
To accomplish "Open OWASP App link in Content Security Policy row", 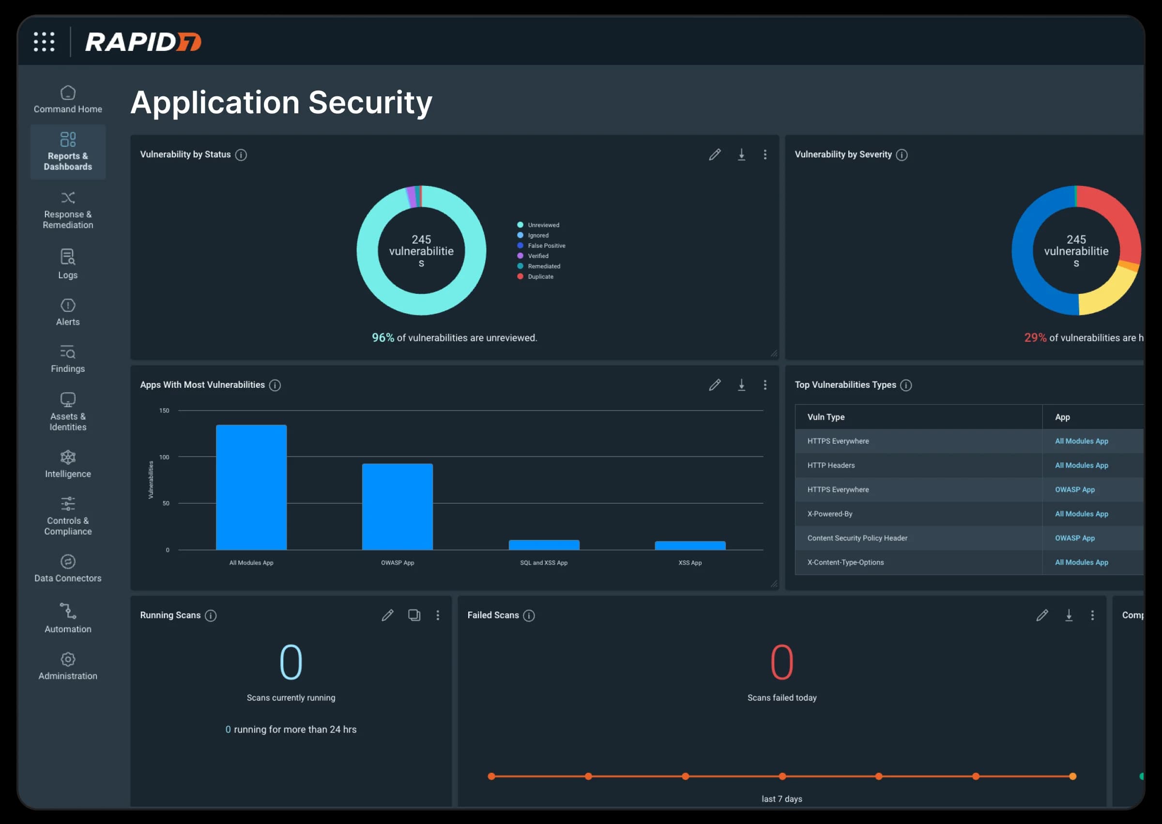I will point(1075,538).
